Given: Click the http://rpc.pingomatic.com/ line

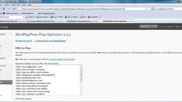Looking at the screenshot, I should point(29,67).
